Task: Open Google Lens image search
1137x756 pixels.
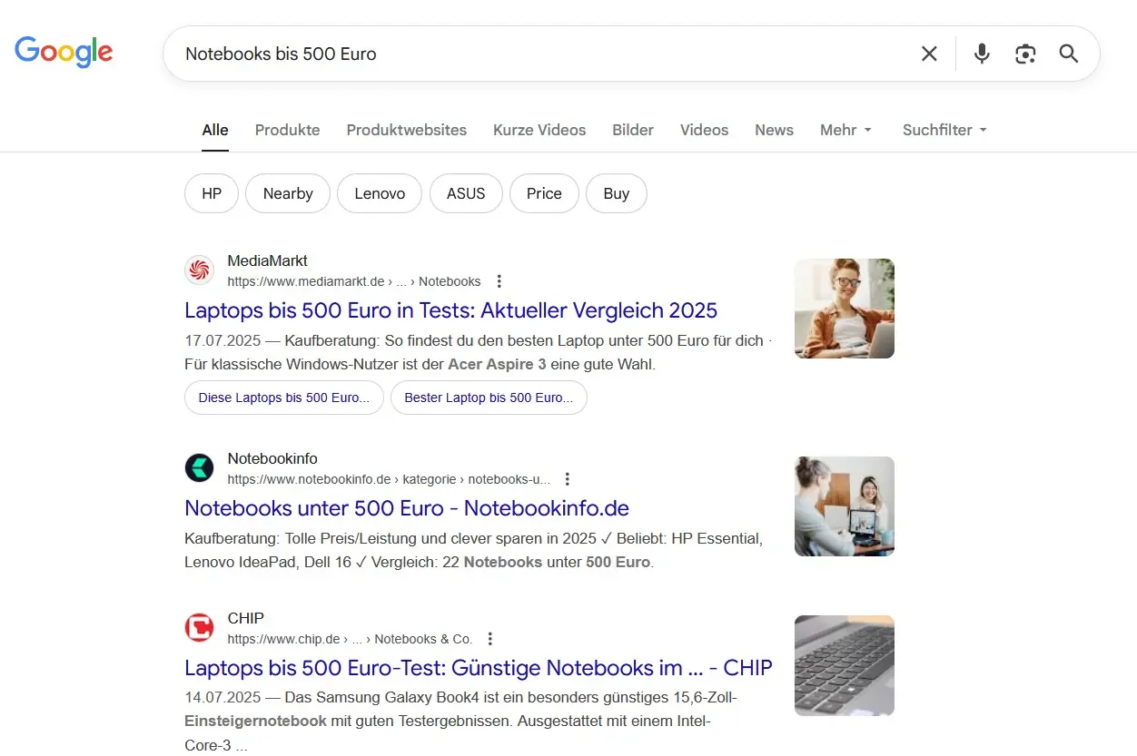Action: click(x=1025, y=54)
